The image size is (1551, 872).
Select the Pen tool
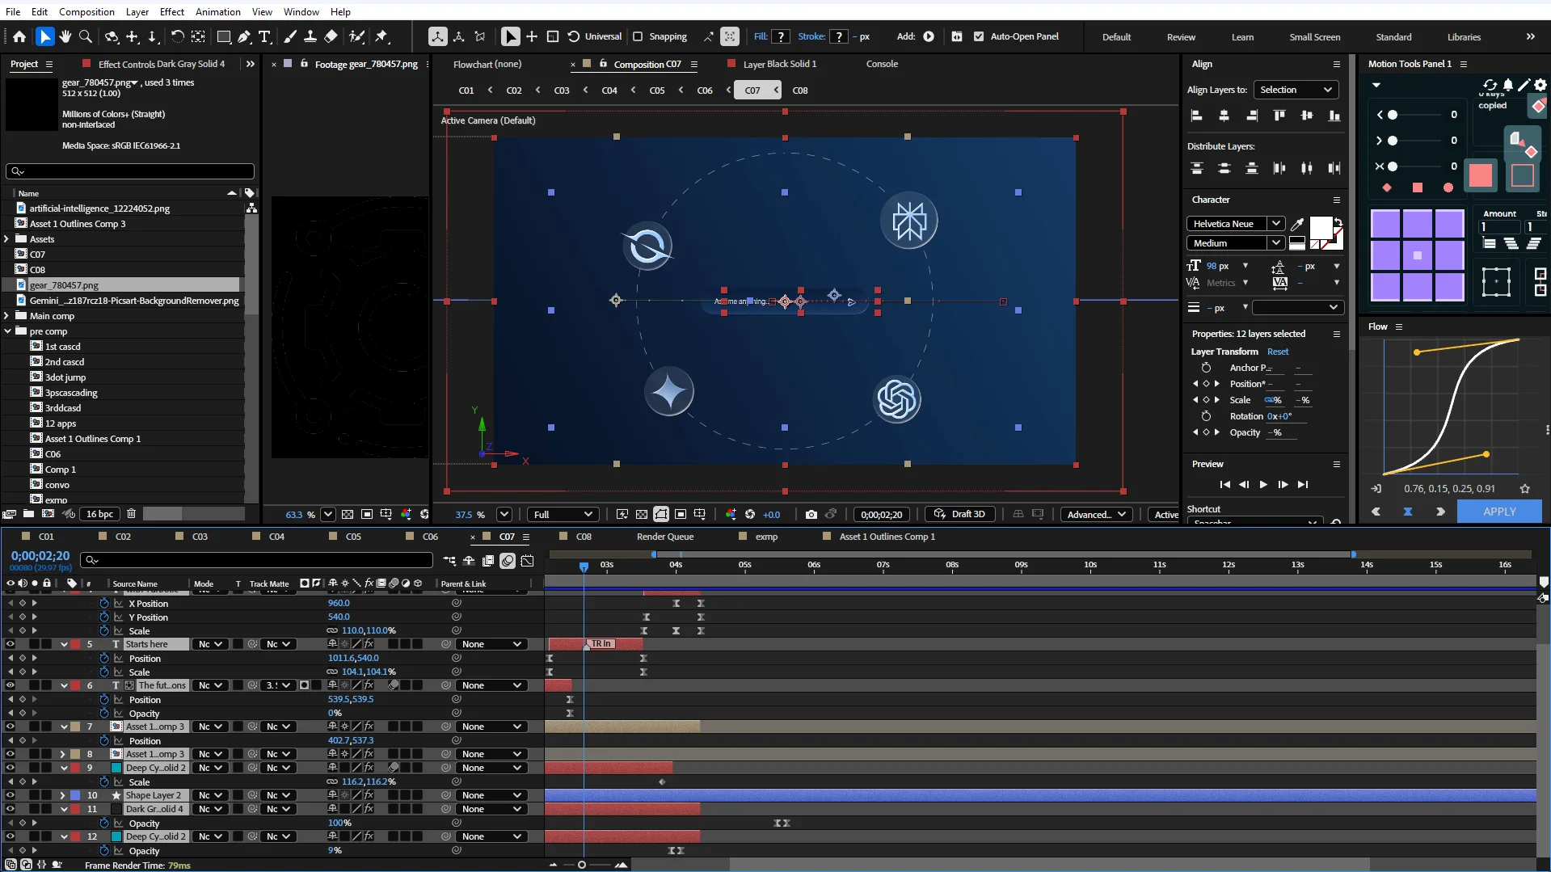[243, 36]
